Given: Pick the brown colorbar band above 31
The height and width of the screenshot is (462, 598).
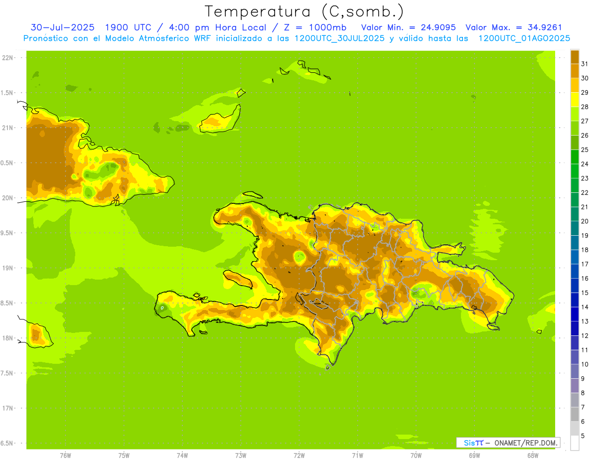Looking at the screenshot, I should (575, 57).
